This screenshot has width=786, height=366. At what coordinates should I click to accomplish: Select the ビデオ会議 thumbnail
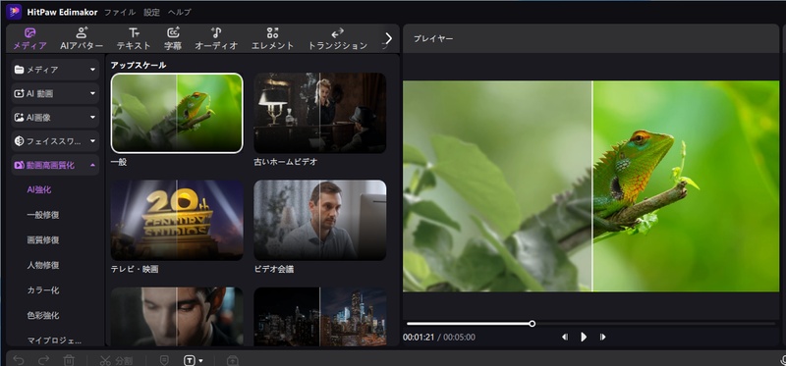coord(320,220)
